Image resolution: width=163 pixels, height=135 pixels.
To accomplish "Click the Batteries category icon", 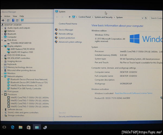I will point(5,31).
